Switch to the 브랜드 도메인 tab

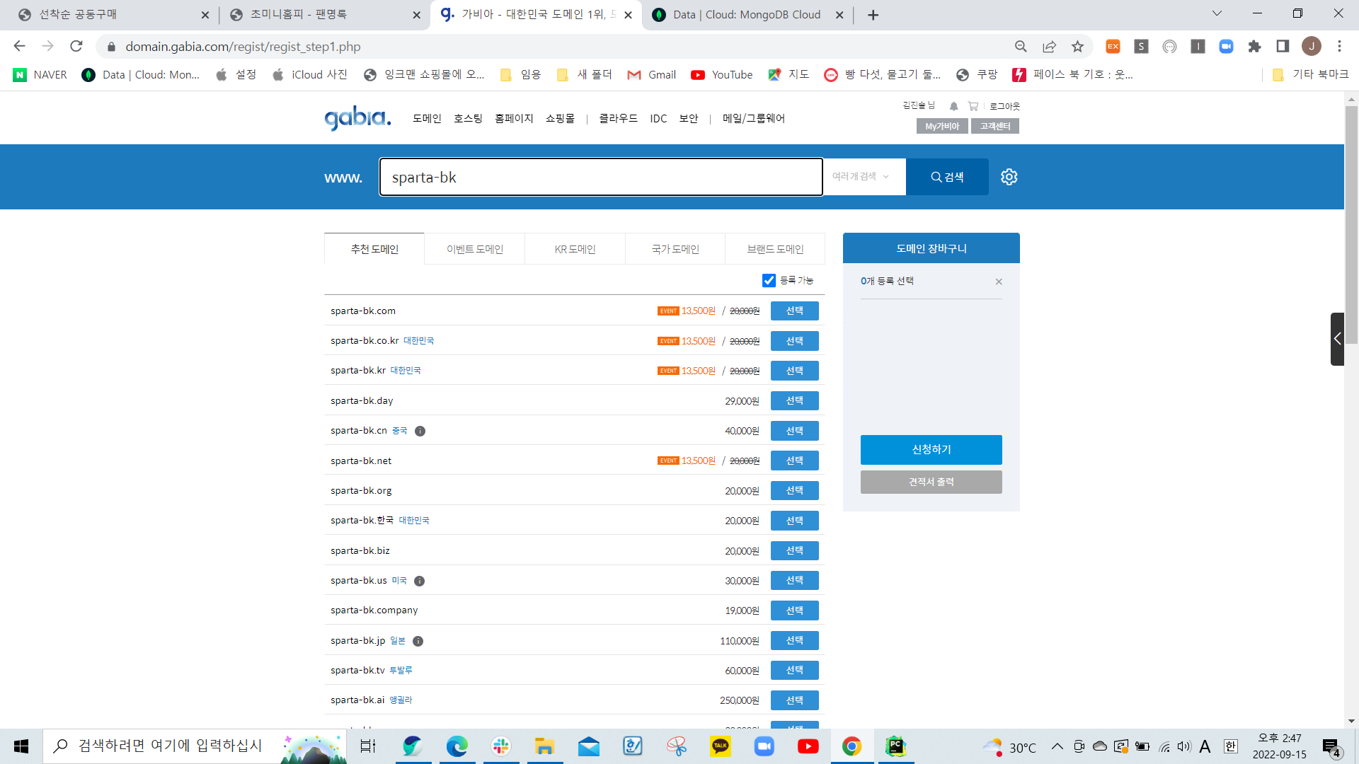(x=775, y=249)
